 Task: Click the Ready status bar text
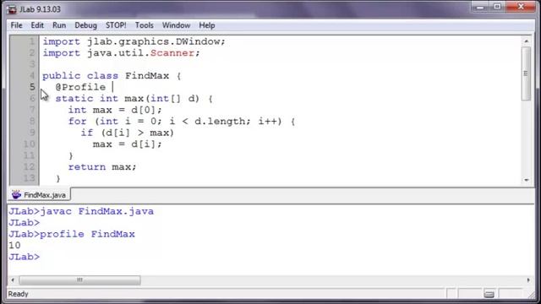pos(18,294)
